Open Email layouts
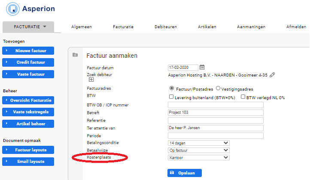This screenshot has width=310, height=180. pyautogui.click(x=28, y=162)
